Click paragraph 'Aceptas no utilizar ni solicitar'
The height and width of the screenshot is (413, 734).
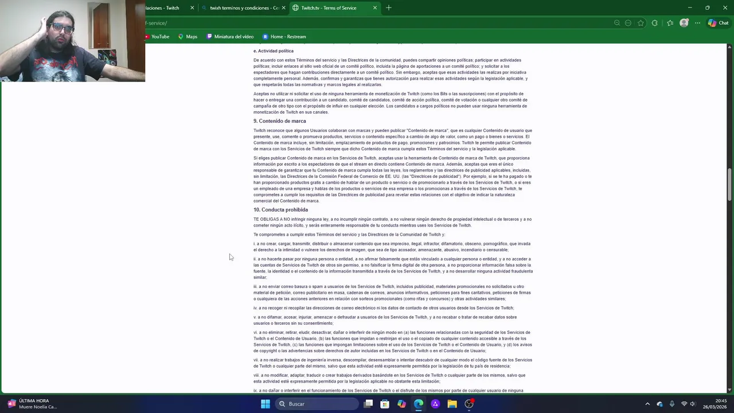[x=391, y=103]
